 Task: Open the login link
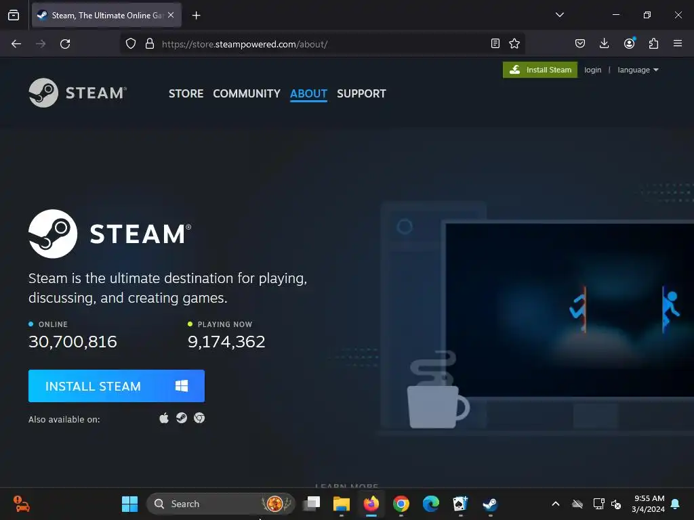[592, 70]
